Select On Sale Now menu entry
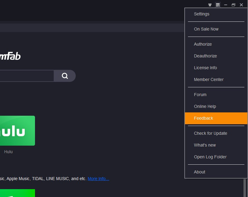Viewport: 248px width, 197px height. (x=206, y=29)
